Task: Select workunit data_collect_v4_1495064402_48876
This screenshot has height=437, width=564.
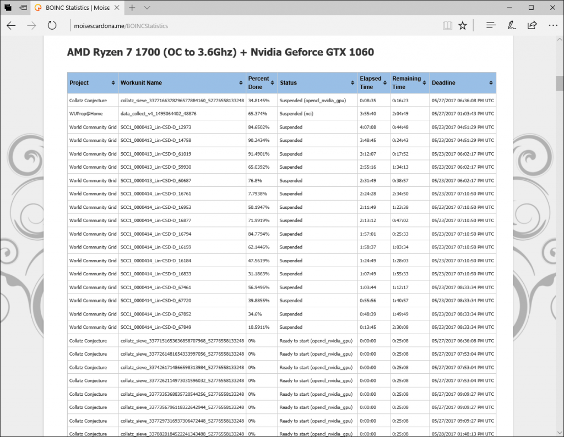Action: tap(158, 114)
